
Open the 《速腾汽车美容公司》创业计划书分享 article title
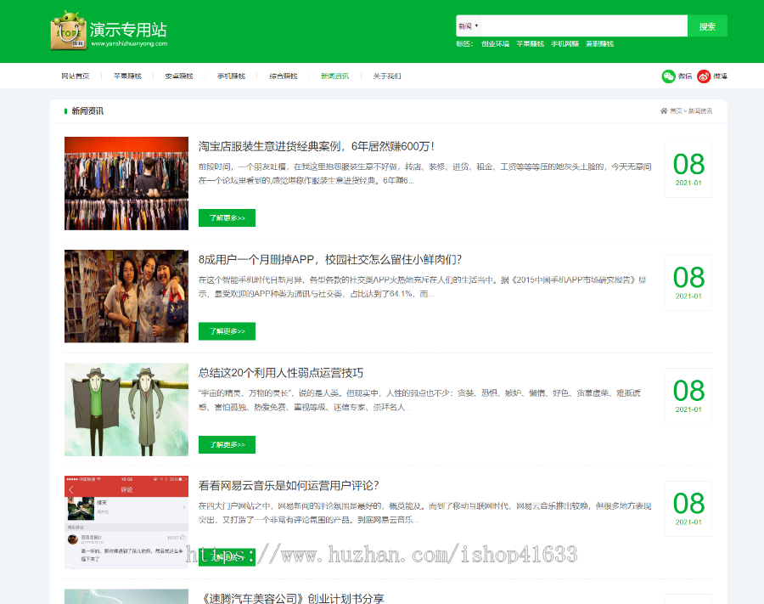(292, 599)
